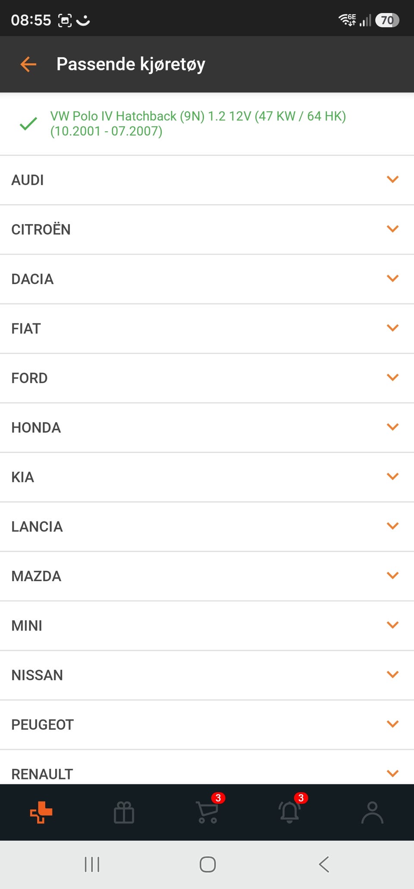Tap the orange back arrow in header
The width and height of the screenshot is (414, 889).
28,64
